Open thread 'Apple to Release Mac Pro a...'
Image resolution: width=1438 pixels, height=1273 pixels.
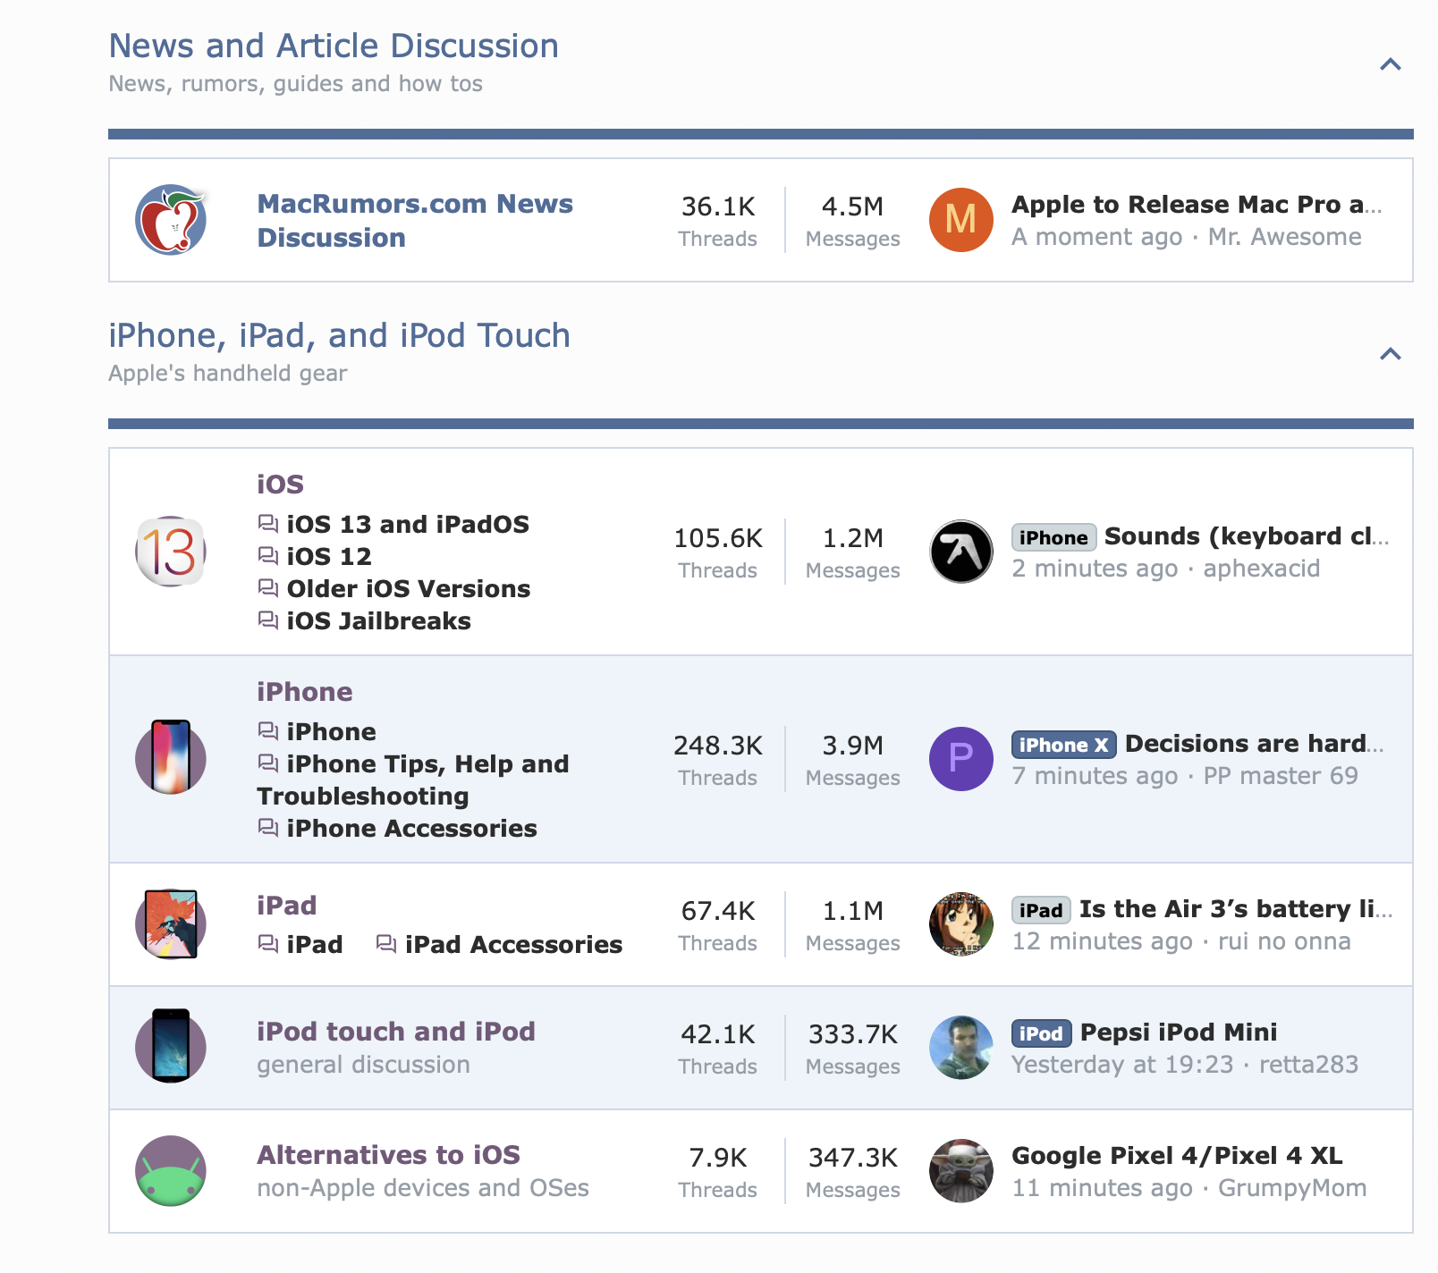(x=1197, y=204)
